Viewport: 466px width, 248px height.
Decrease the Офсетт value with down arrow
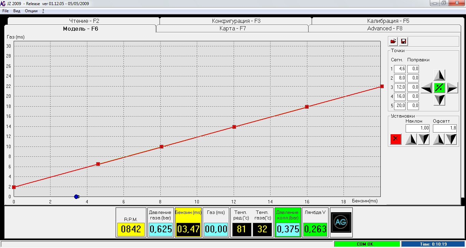pos(451,139)
